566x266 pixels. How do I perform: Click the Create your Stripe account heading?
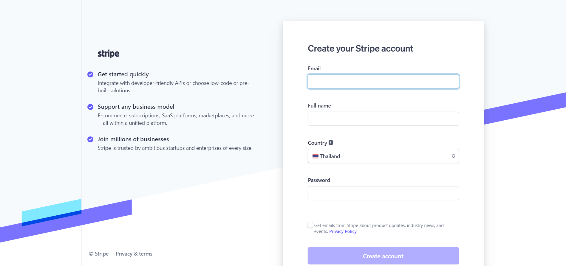pyautogui.click(x=360, y=49)
